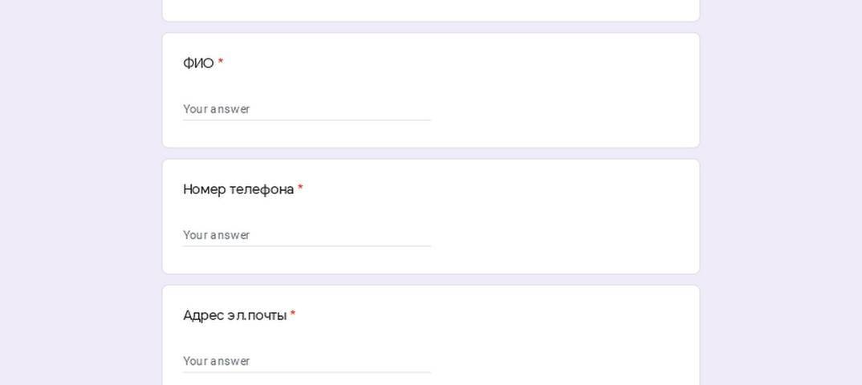Image resolution: width=862 pixels, height=385 pixels.
Task: Click the partially visible card above ФИО
Action: (431, 10)
